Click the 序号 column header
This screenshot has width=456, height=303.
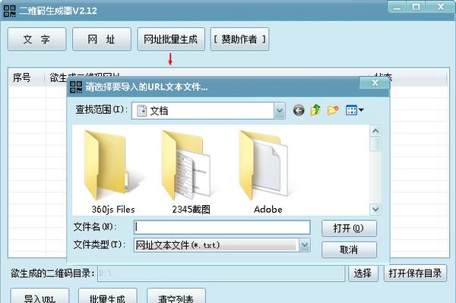click(x=27, y=77)
